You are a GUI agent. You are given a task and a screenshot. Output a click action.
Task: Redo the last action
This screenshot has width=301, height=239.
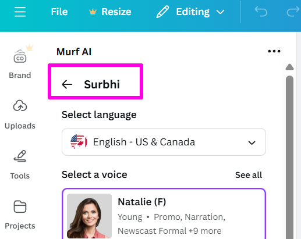(x=293, y=12)
